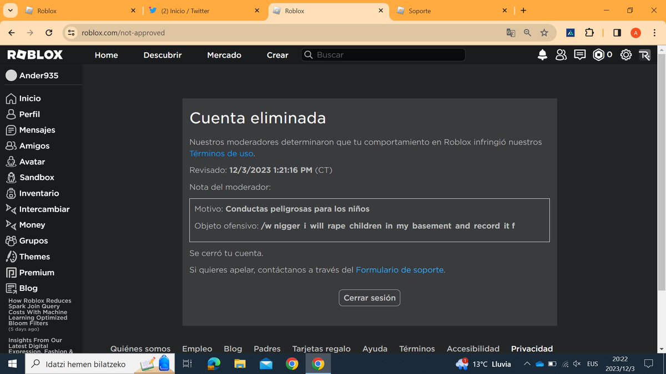The image size is (666, 374).
Task: Open the extensions puzzle icon
Action: 589,33
